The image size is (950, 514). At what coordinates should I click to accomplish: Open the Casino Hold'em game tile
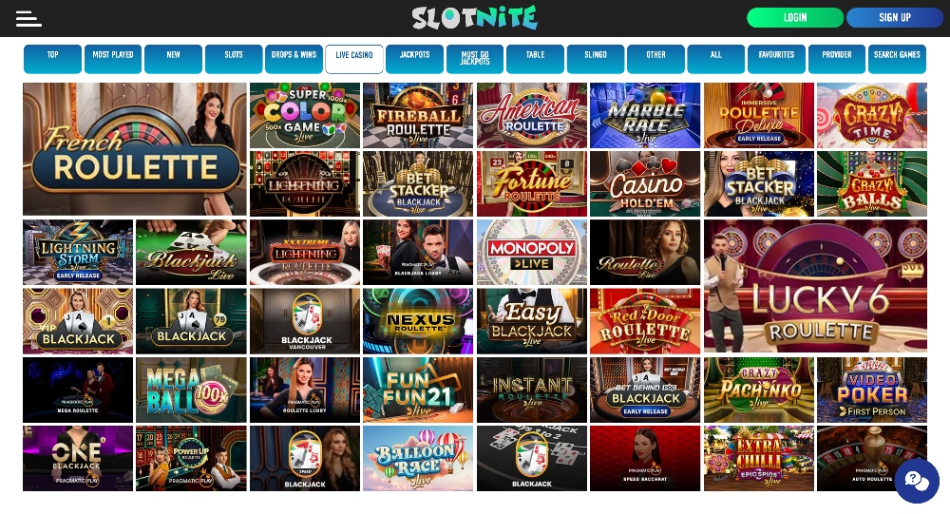645,183
